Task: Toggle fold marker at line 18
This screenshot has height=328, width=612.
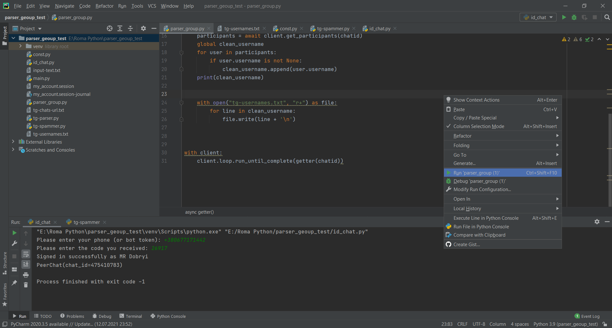Action: [181, 53]
